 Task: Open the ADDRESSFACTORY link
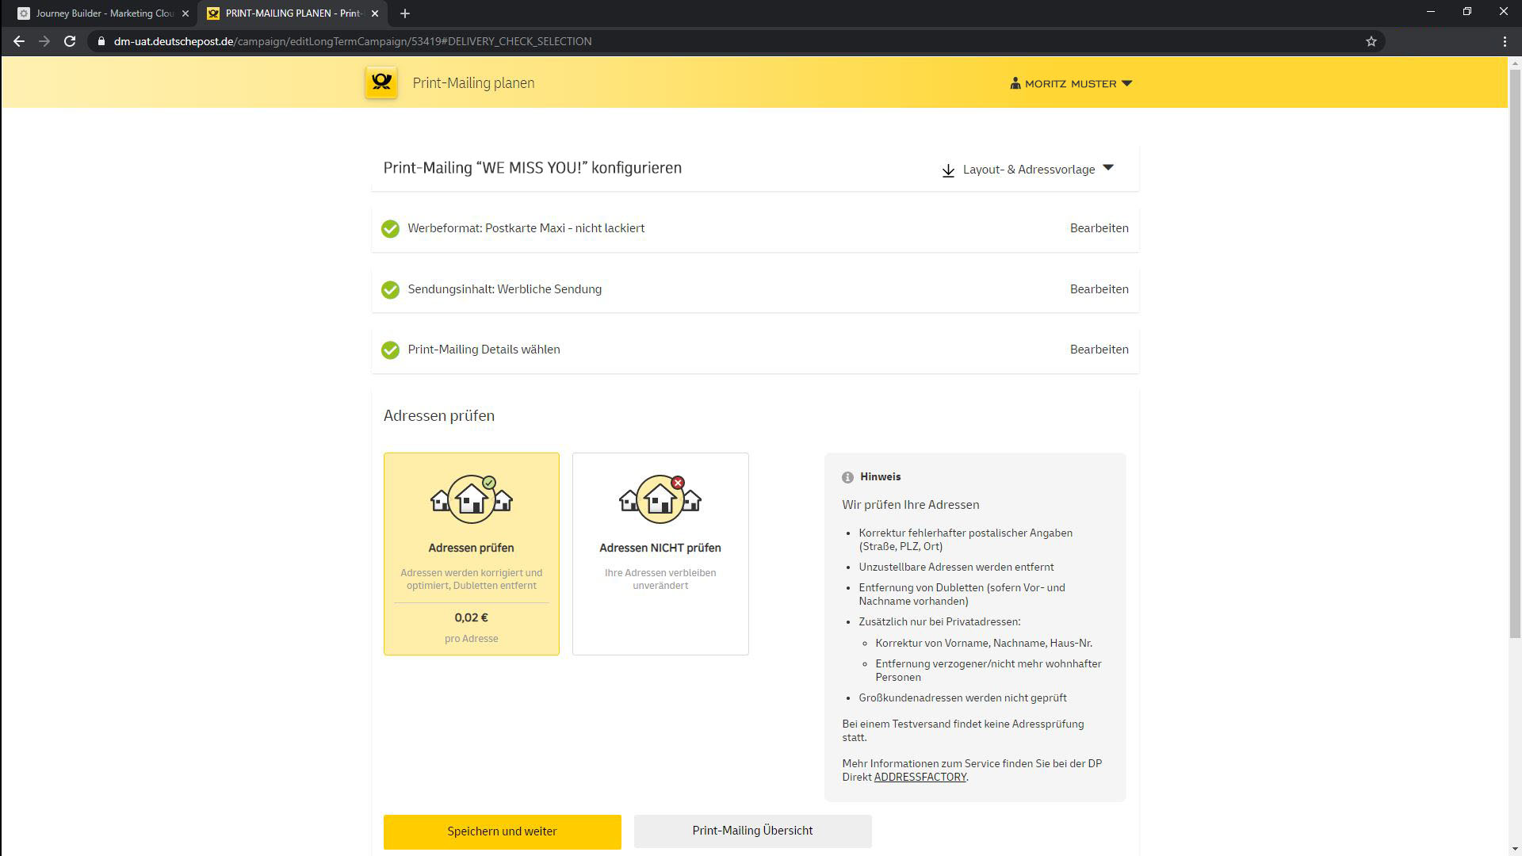point(920,777)
